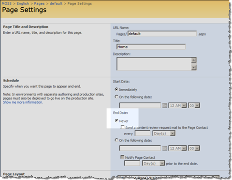This screenshot has height=180, width=232.
Task: Click the Start Date date input field
Action: tap(140, 106)
